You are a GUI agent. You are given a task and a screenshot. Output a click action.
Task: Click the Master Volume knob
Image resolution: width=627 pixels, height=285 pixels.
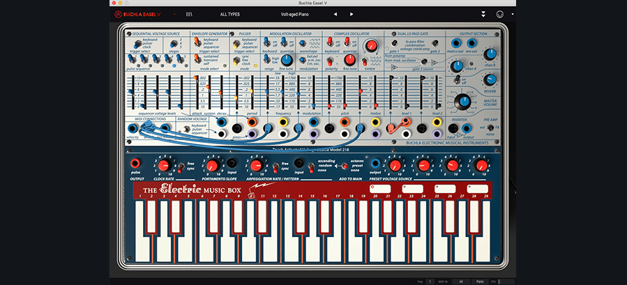[463, 102]
